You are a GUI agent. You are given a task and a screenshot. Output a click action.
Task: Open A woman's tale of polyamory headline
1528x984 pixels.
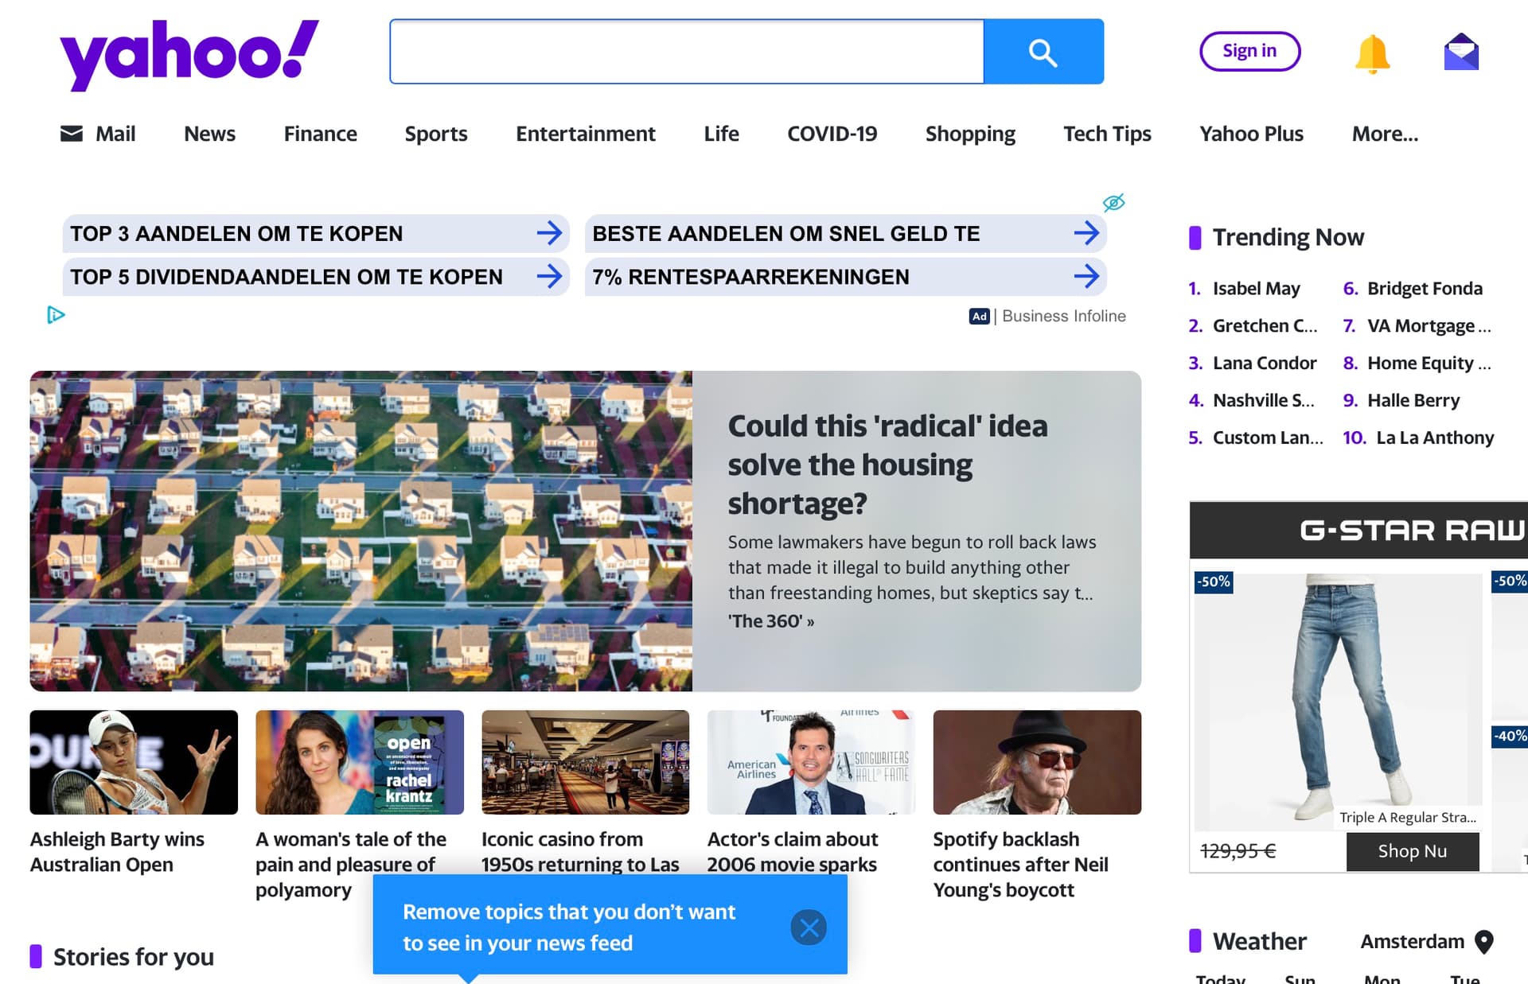(x=351, y=865)
